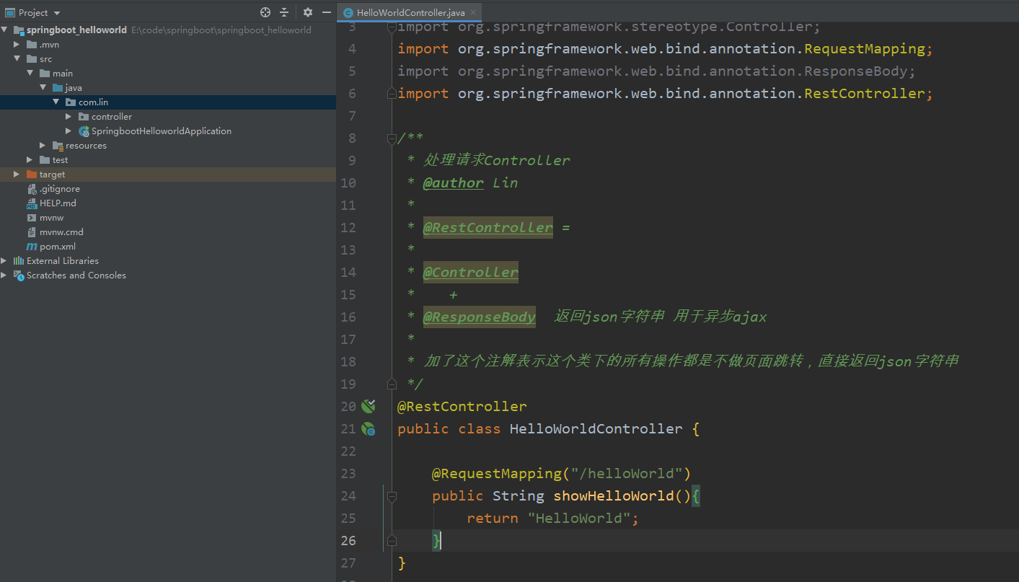The width and height of the screenshot is (1019, 582).
Task: Open the Project panel settings gear
Action: coord(307,12)
